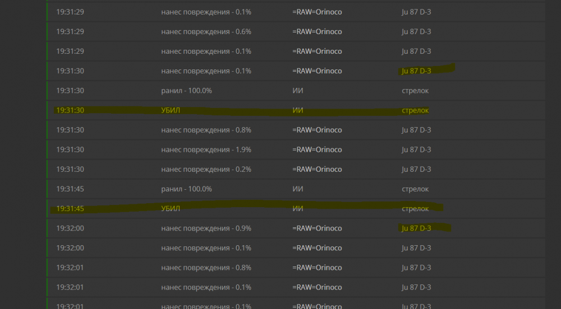This screenshot has width=561, height=309.
Task: Click 'нанес повреждения - 0.9%' text
Action: 206,228
